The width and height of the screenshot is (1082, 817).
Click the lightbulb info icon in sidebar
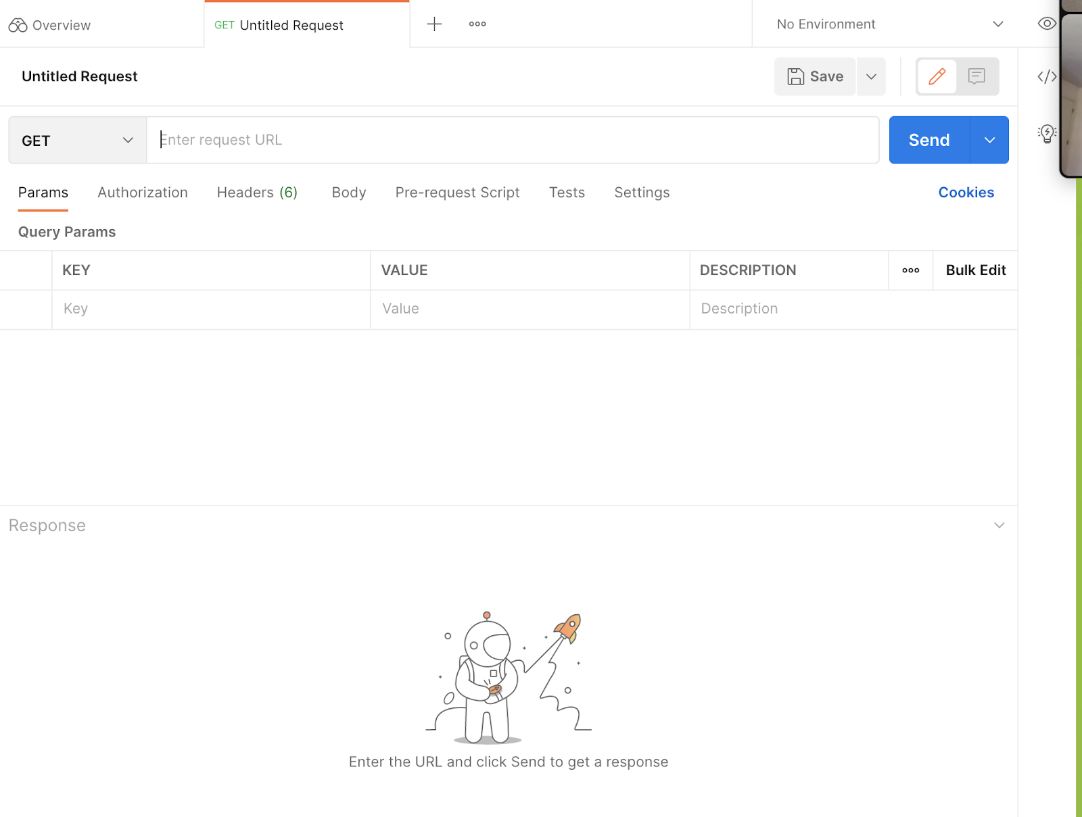(x=1046, y=133)
